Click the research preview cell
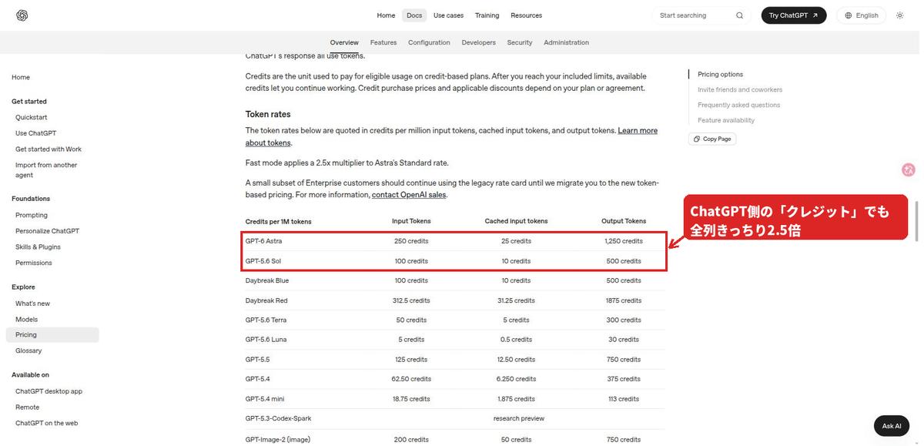 (x=519, y=418)
